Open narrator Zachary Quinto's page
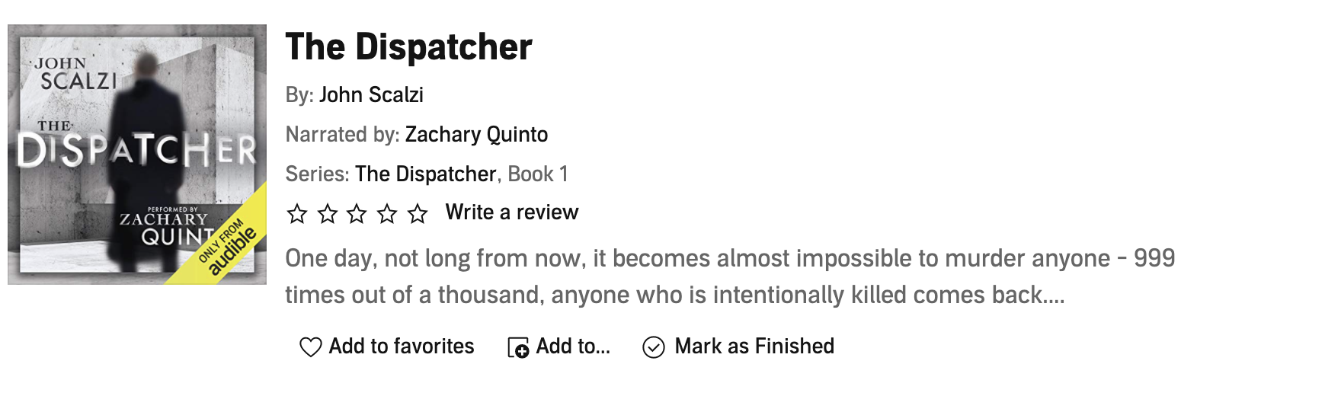Viewport: 1341px width, 396px height. click(x=476, y=135)
